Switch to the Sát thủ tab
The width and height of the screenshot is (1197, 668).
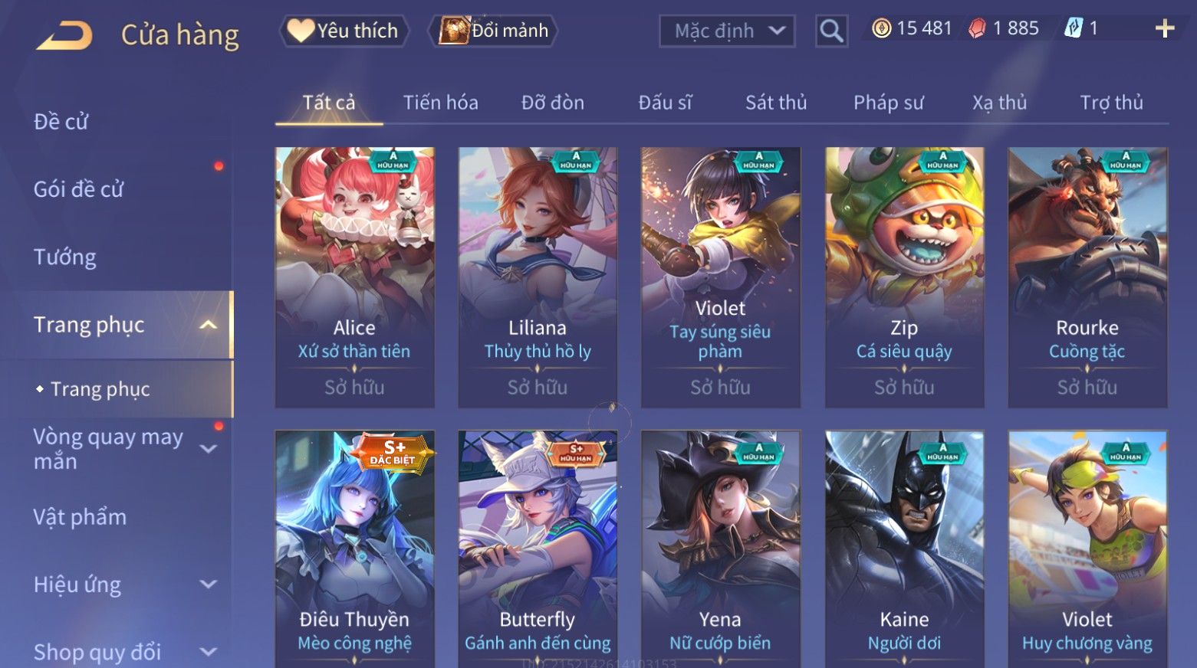[776, 103]
